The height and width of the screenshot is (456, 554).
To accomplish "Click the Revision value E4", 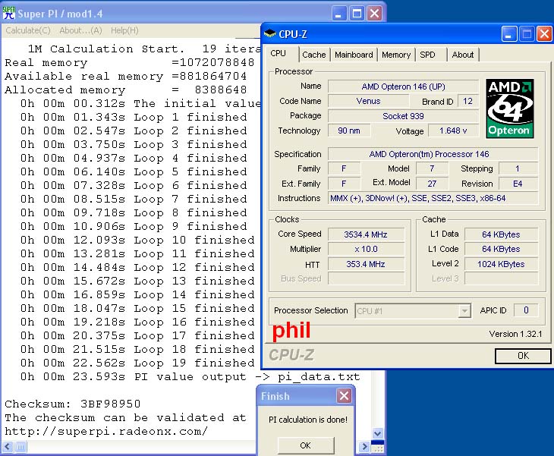I will click(518, 184).
